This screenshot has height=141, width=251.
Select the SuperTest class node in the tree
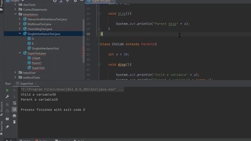(38, 68)
